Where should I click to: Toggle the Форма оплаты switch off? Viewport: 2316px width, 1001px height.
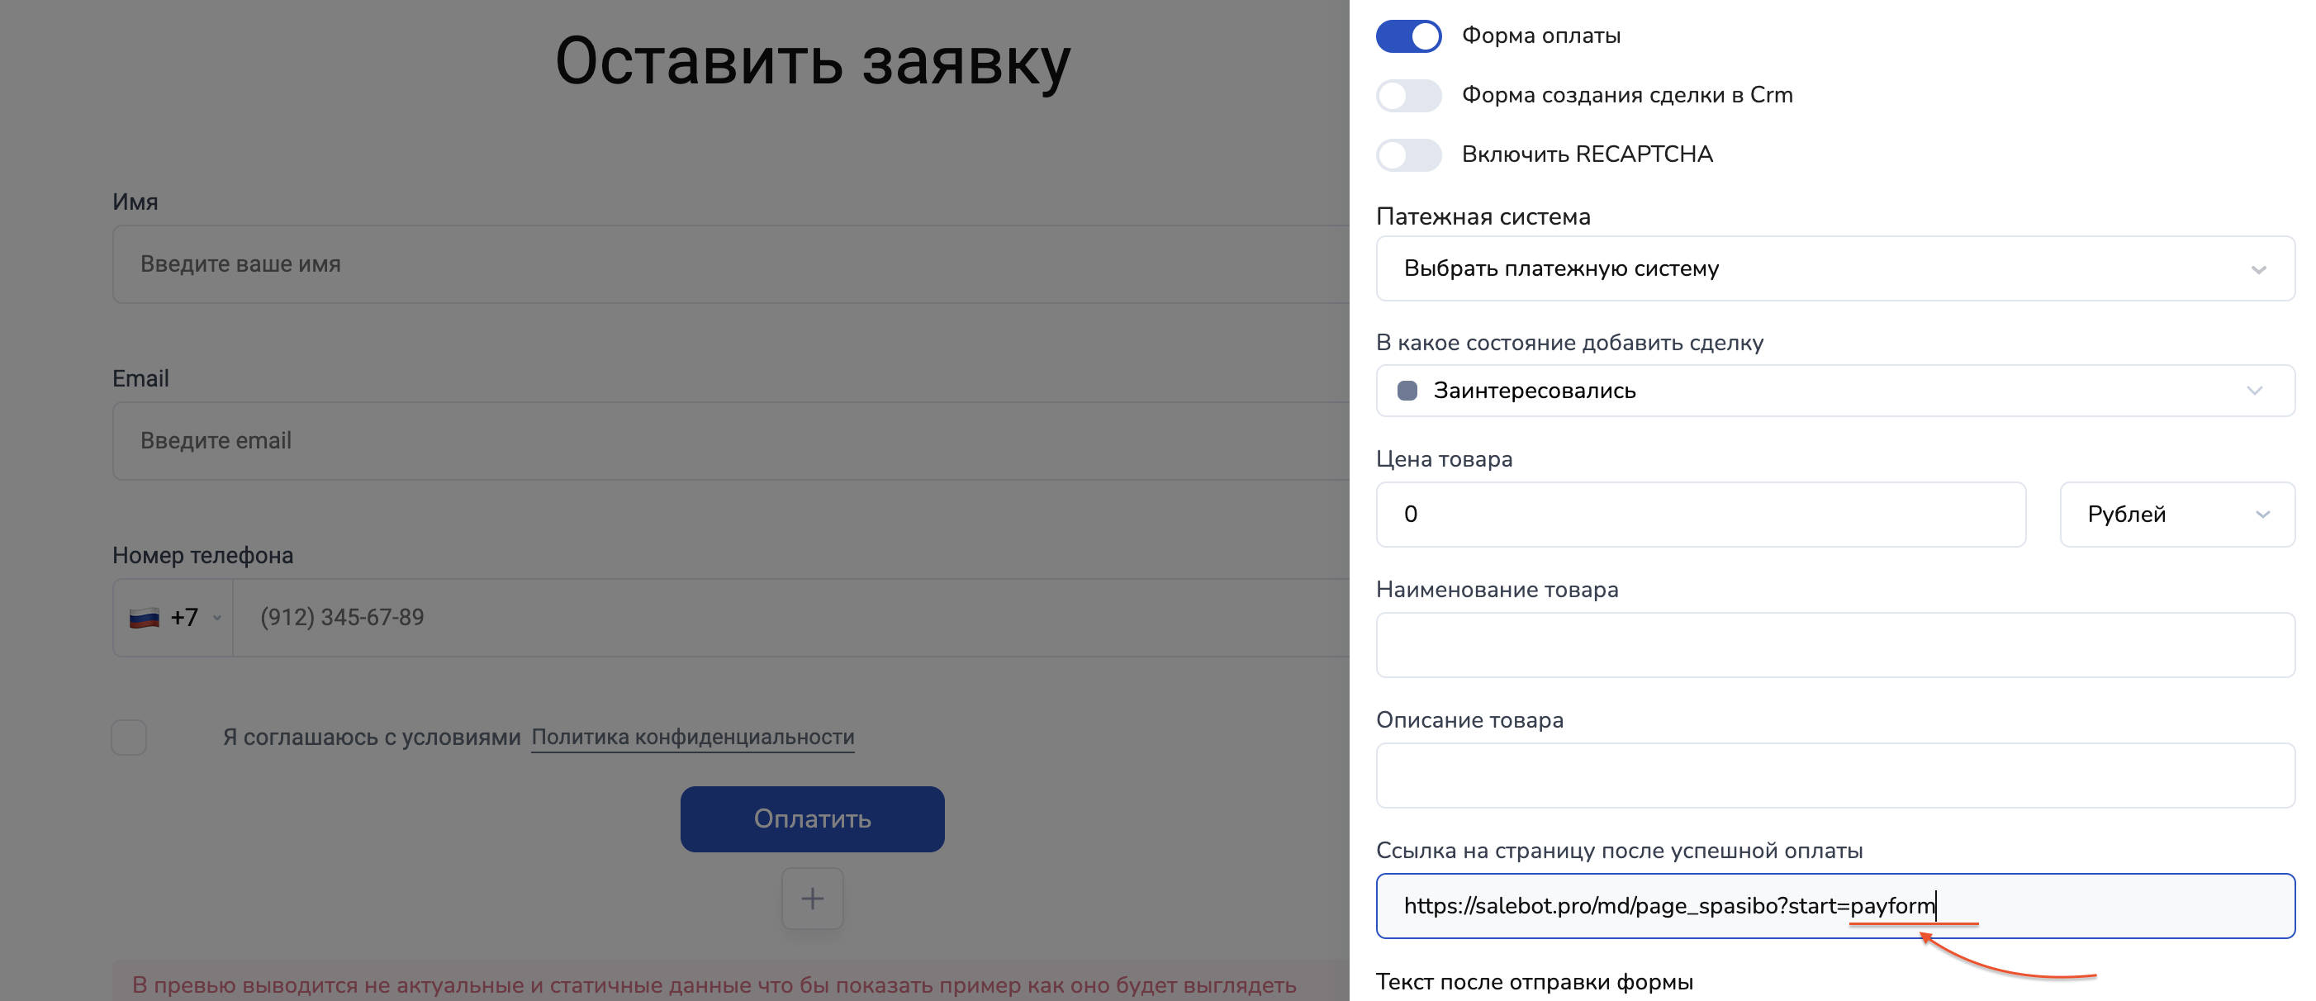(x=1408, y=36)
